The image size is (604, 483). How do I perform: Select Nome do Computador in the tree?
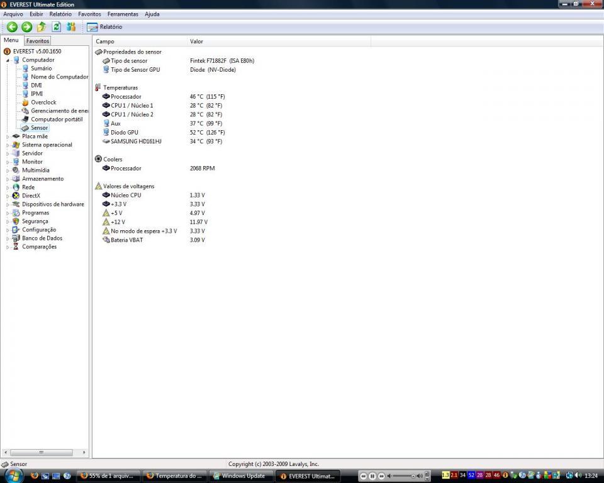(x=59, y=77)
